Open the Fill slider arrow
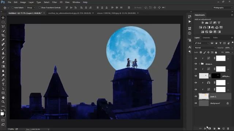234x131 pixels. pos(232,52)
